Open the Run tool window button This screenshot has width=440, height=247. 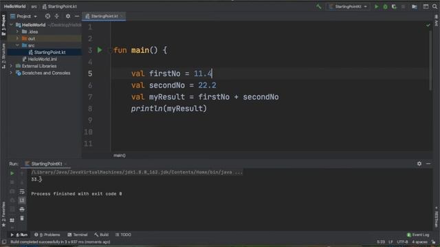tap(19, 235)
